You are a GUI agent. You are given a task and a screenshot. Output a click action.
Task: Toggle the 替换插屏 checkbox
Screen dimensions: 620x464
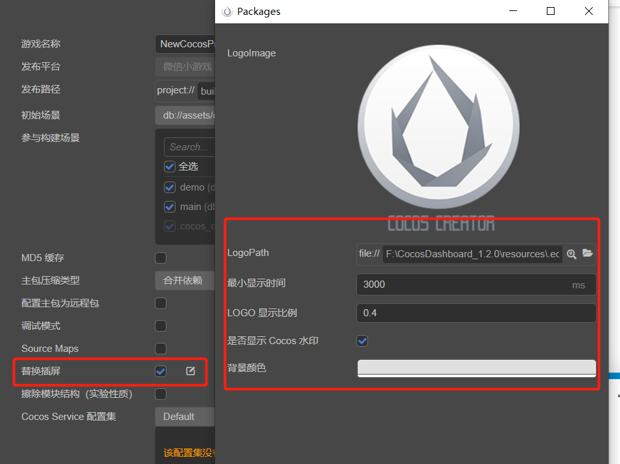coord(161,371)
